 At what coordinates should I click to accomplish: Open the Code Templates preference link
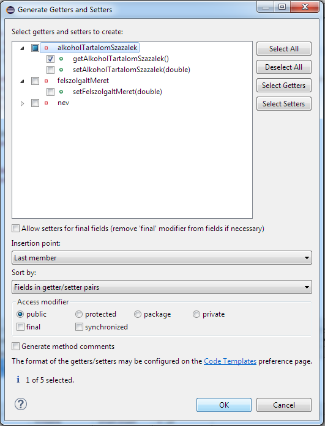pos(230,361)
